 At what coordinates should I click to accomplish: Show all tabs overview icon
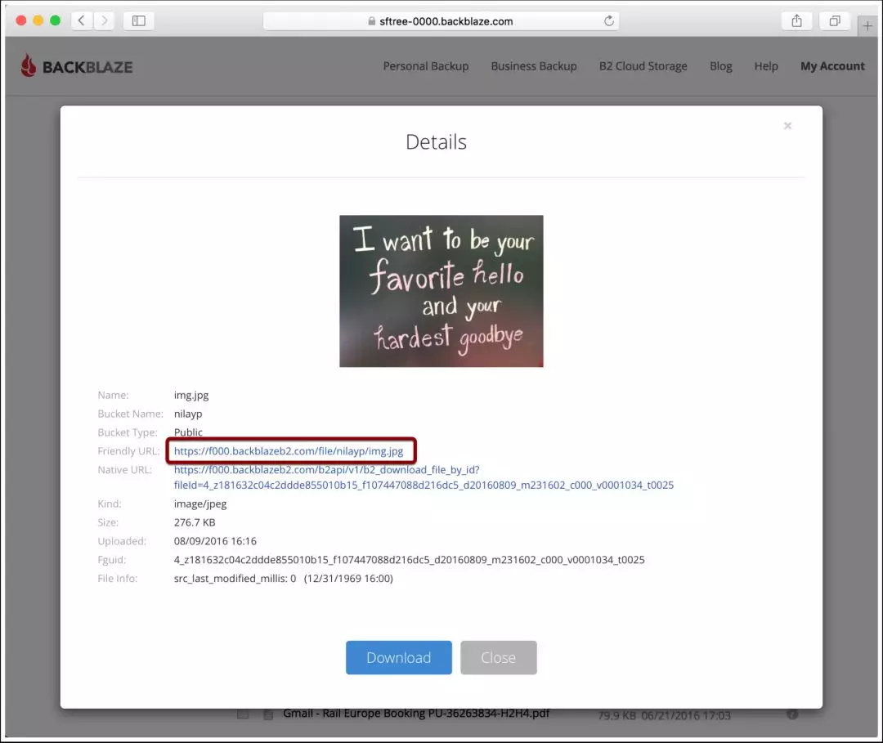(835, 20)
